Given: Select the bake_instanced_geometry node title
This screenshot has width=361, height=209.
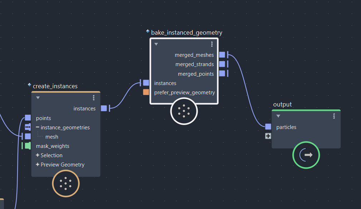Looking at the screenshot, I should [187, 33].
